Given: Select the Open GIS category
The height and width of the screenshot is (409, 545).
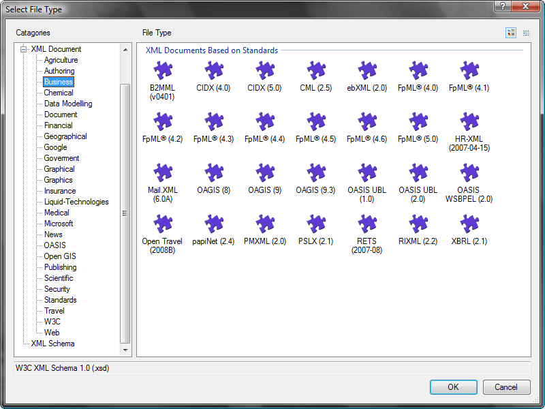Looking at the screenshot, I should pyautogui.click(x=59, y=256).
